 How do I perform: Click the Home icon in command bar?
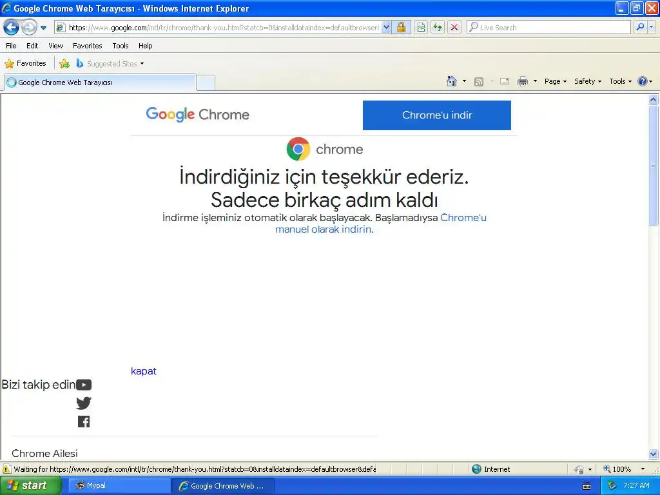(x=452, y=81)
